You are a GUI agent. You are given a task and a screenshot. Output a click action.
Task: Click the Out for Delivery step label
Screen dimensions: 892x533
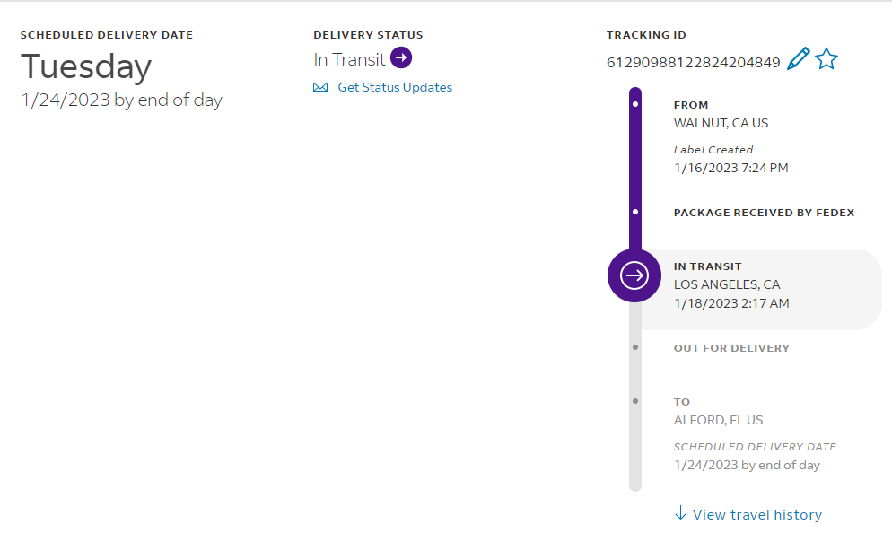[731, 348]
